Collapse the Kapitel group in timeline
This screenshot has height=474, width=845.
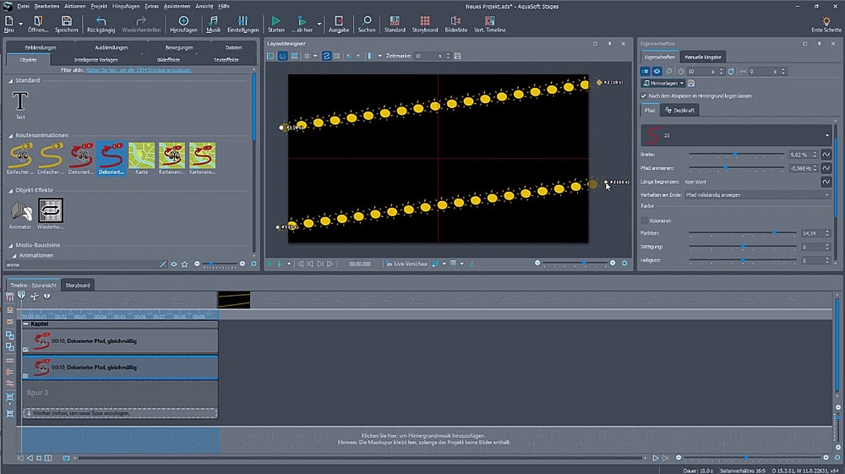click(x=25, y=324)
